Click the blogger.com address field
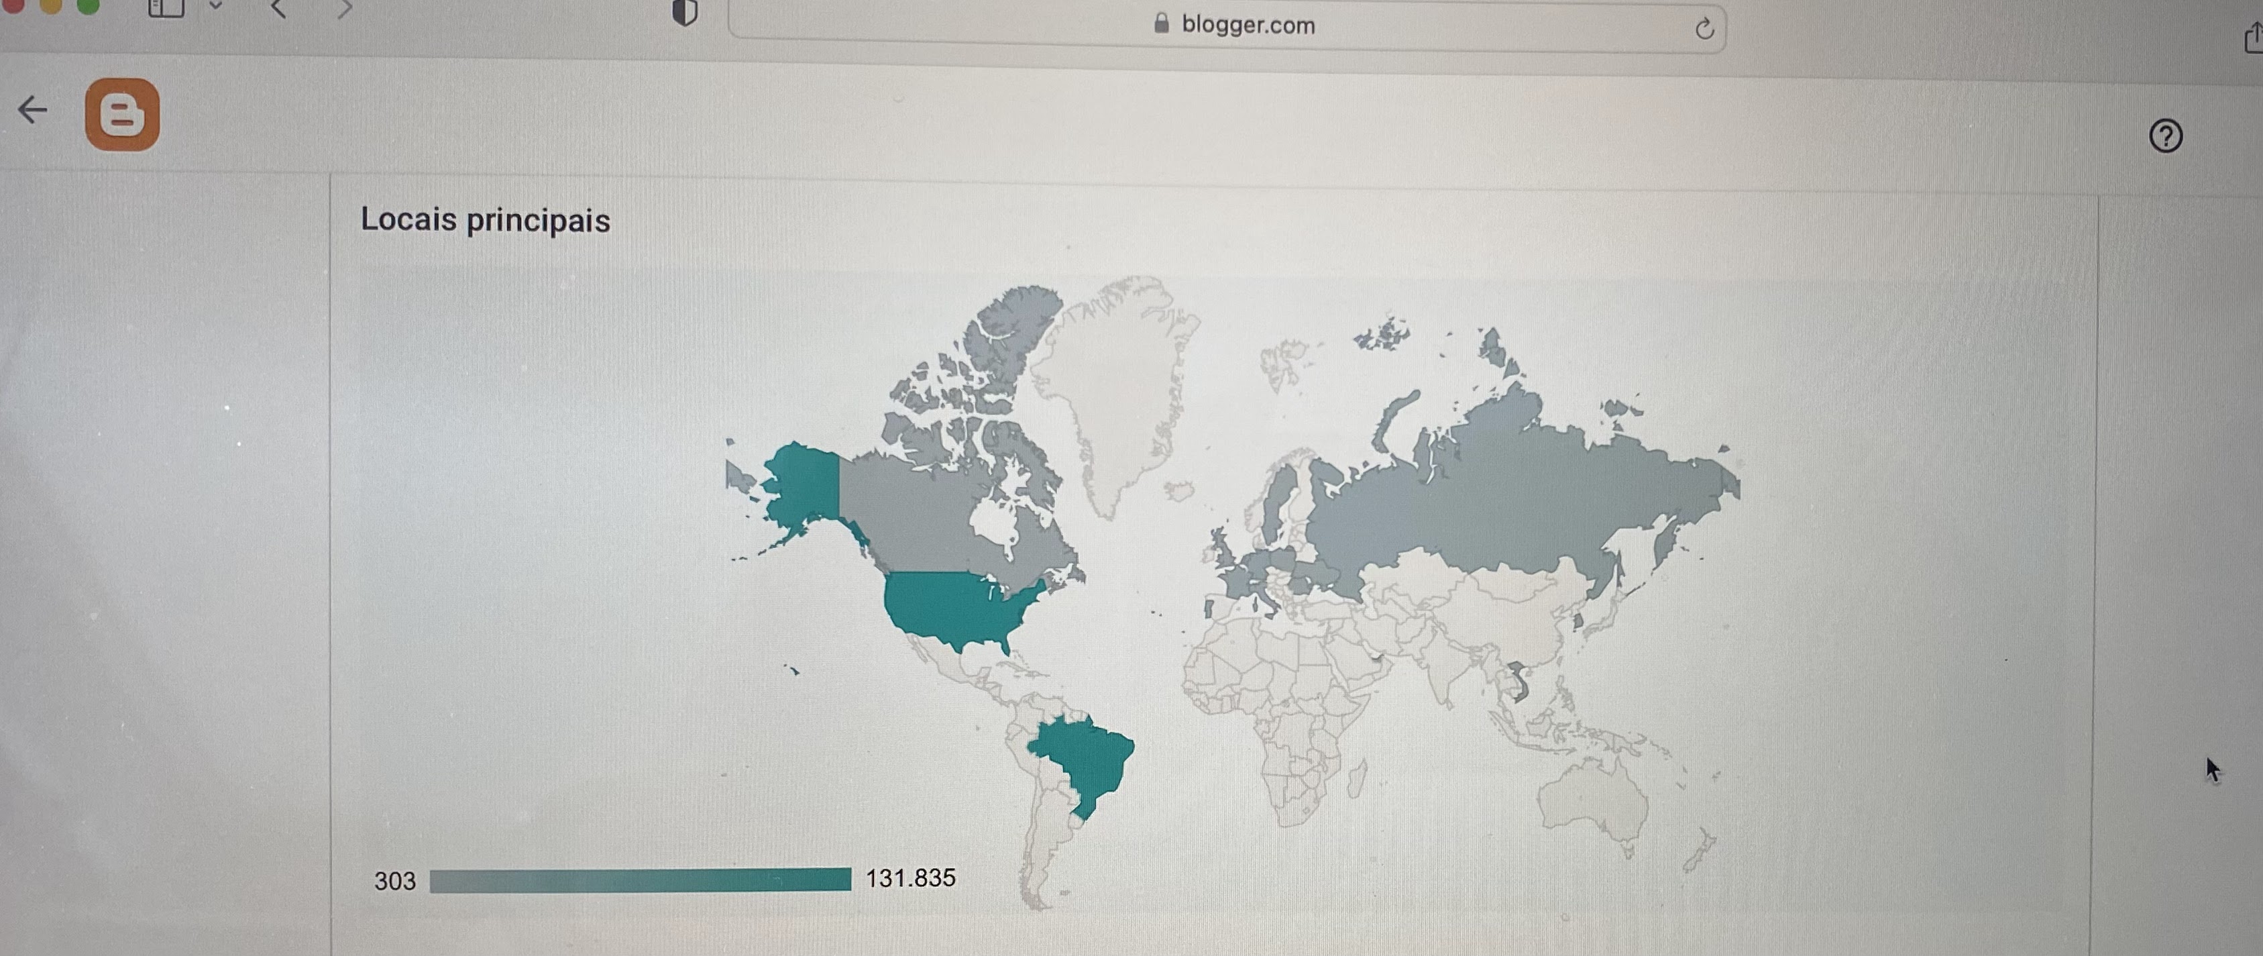This screenshot has height=956, width=2263. (1226, 26)
